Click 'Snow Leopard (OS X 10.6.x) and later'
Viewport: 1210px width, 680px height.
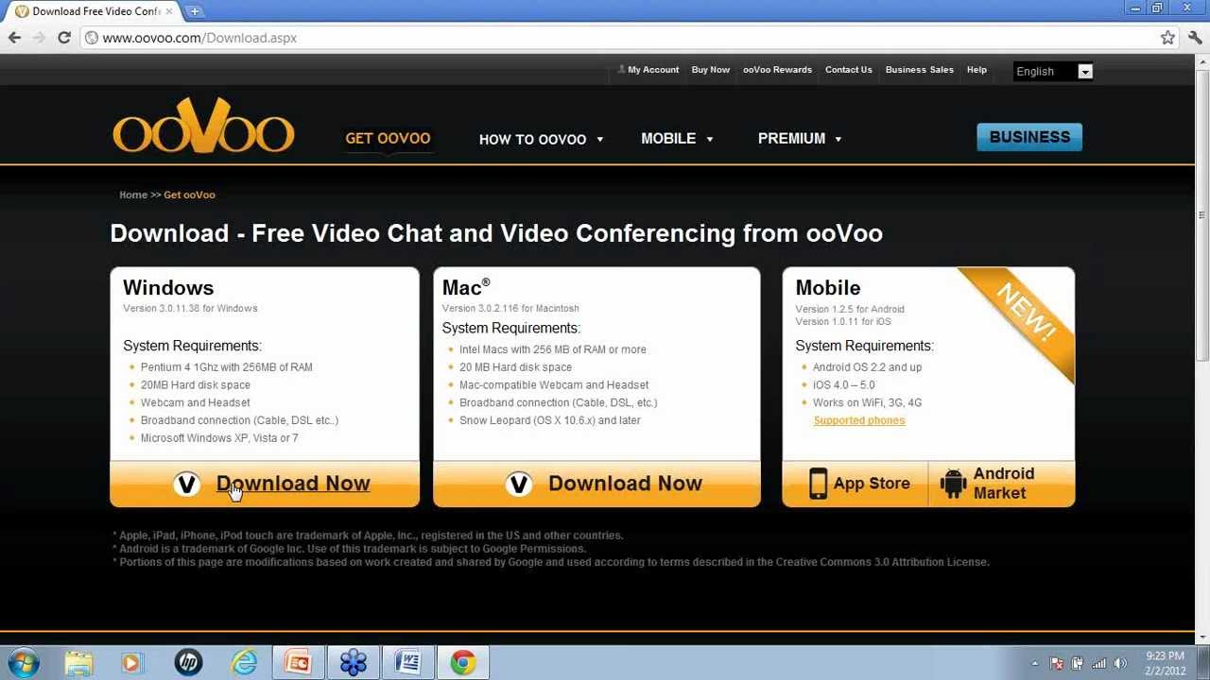(550, 420)
